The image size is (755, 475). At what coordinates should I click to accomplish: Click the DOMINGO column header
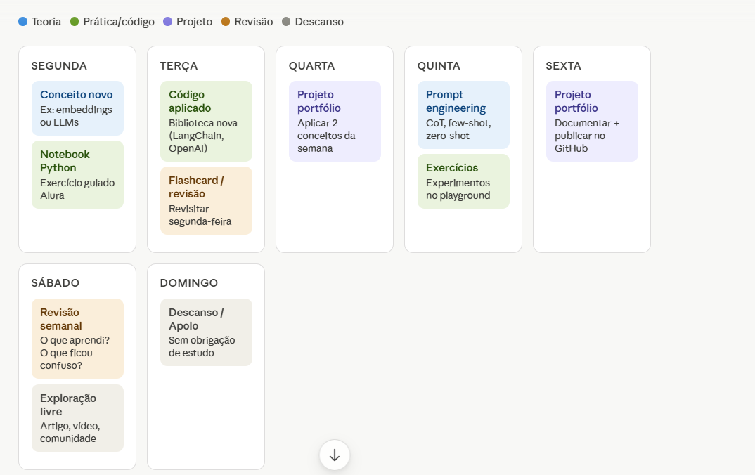[x=188, y=283]
